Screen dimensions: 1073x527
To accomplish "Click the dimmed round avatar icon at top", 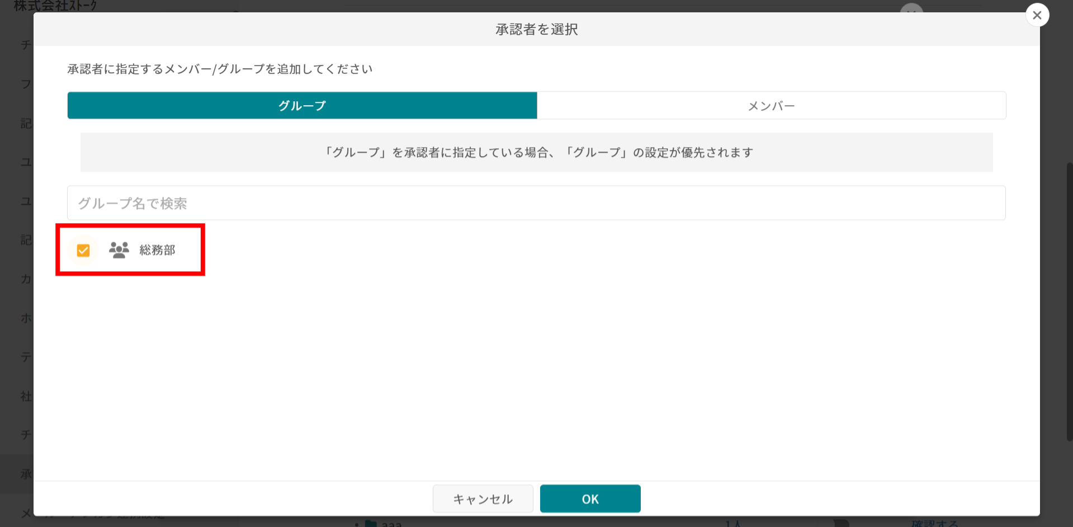I will pyautogui.click(x=911, y=8).
